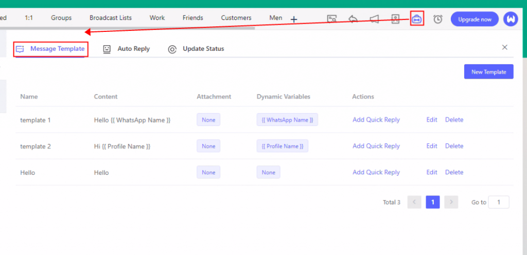Switch to the Update Status tab

point(196,49)
